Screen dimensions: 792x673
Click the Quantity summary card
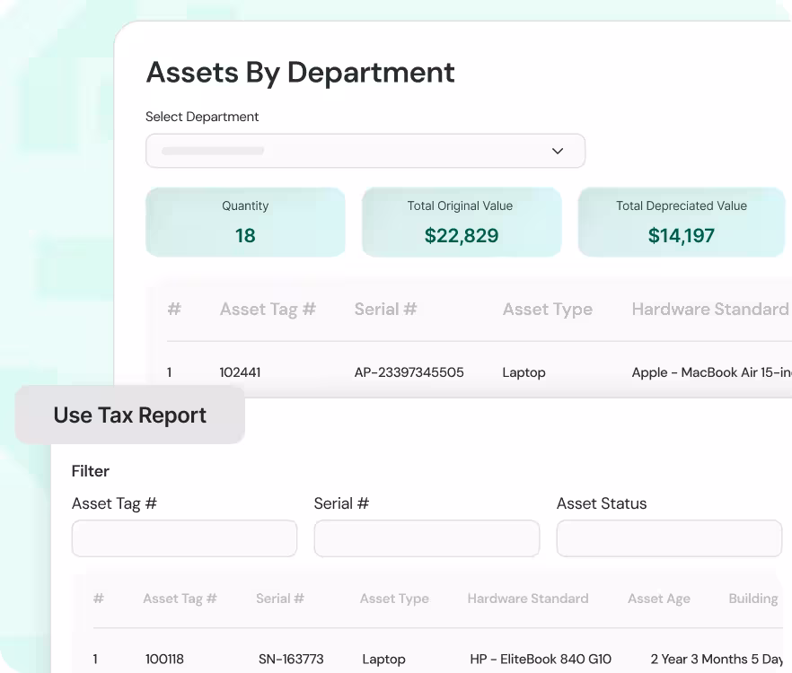(245, 222)
